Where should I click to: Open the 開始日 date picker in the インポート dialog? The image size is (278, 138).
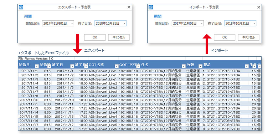click(201, 23)
